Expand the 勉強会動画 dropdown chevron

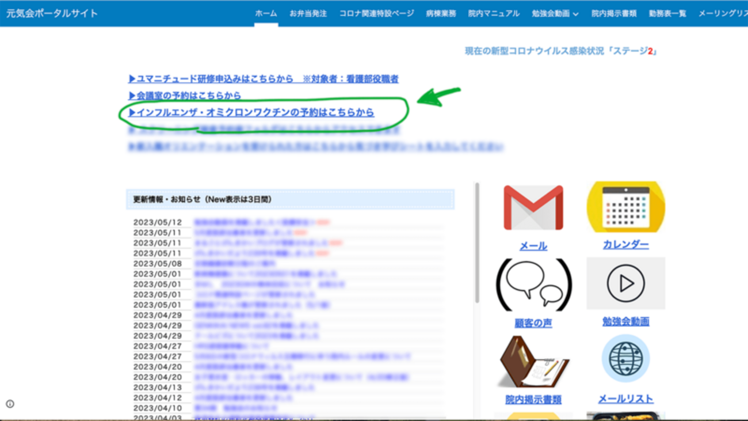click(x=575, y=14)
